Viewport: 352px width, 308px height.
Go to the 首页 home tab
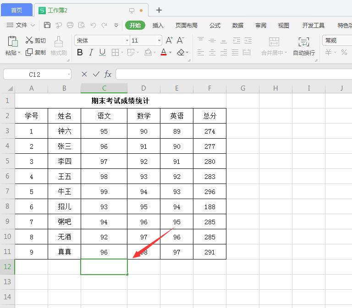tap(16, 10)
